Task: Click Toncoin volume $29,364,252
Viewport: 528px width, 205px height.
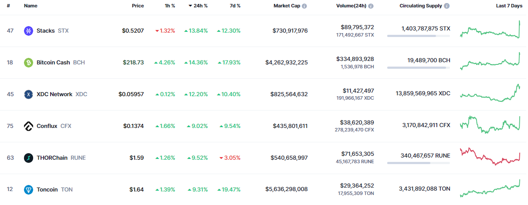Action: [x=357, y=186]
